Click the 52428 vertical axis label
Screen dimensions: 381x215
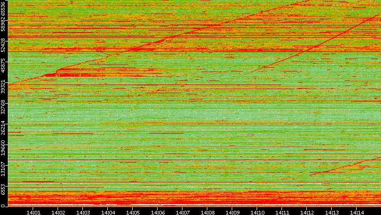point(4,48)
